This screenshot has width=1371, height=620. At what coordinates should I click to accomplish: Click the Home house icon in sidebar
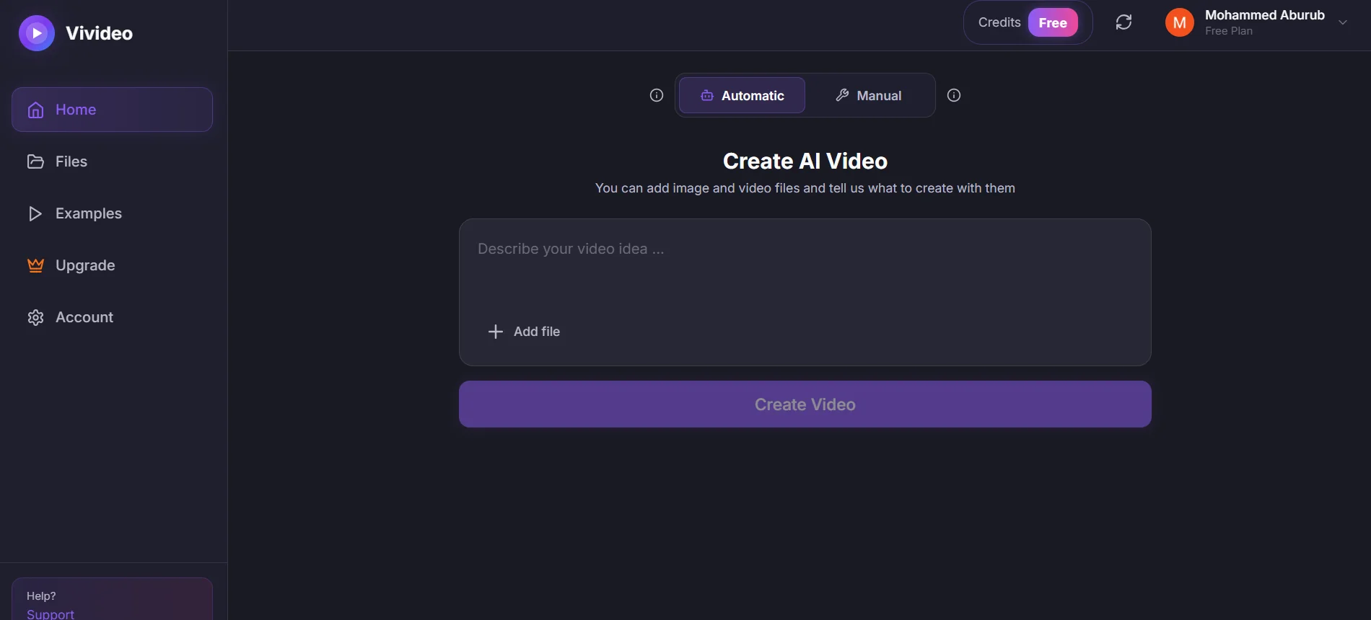tap(35, 110)
